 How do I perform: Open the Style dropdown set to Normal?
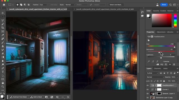pyautogui.click(x=70, y=5)
